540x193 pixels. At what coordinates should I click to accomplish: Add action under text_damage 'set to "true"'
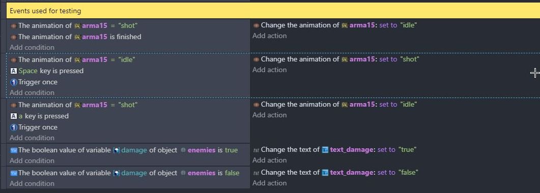point(269,160)
